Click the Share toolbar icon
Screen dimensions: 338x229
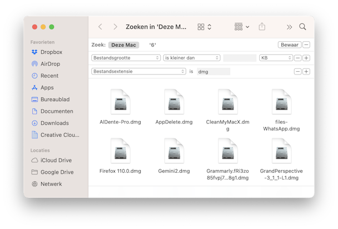tap(262, 27)
